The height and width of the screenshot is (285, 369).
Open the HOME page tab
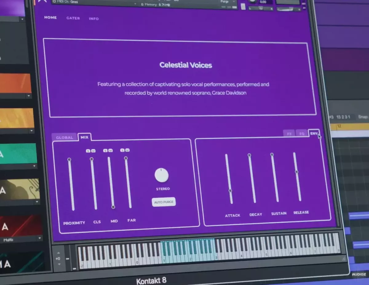[50, 18]
